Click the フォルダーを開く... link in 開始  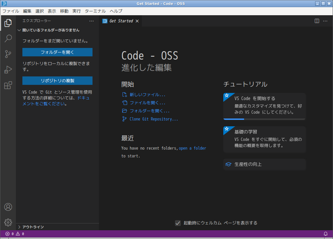(x=150, y=111)
